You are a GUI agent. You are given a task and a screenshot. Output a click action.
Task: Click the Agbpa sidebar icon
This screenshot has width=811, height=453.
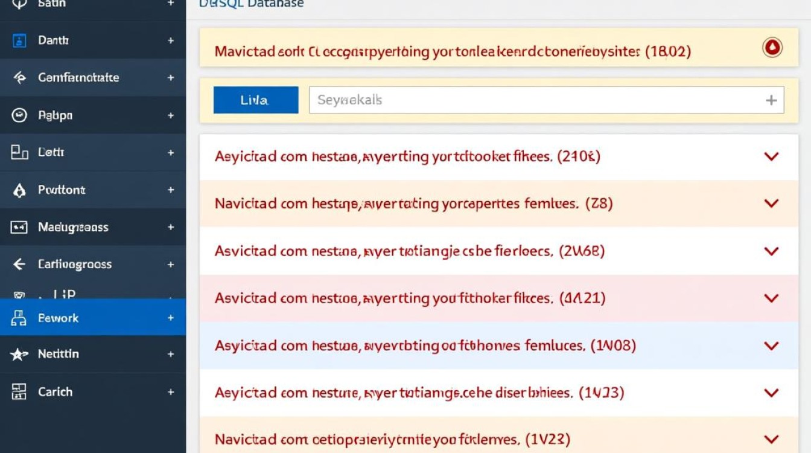[x=19, y=115]
